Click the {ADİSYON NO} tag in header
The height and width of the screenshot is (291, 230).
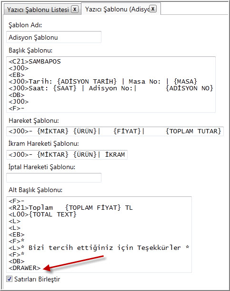click(x=190, y=88)
